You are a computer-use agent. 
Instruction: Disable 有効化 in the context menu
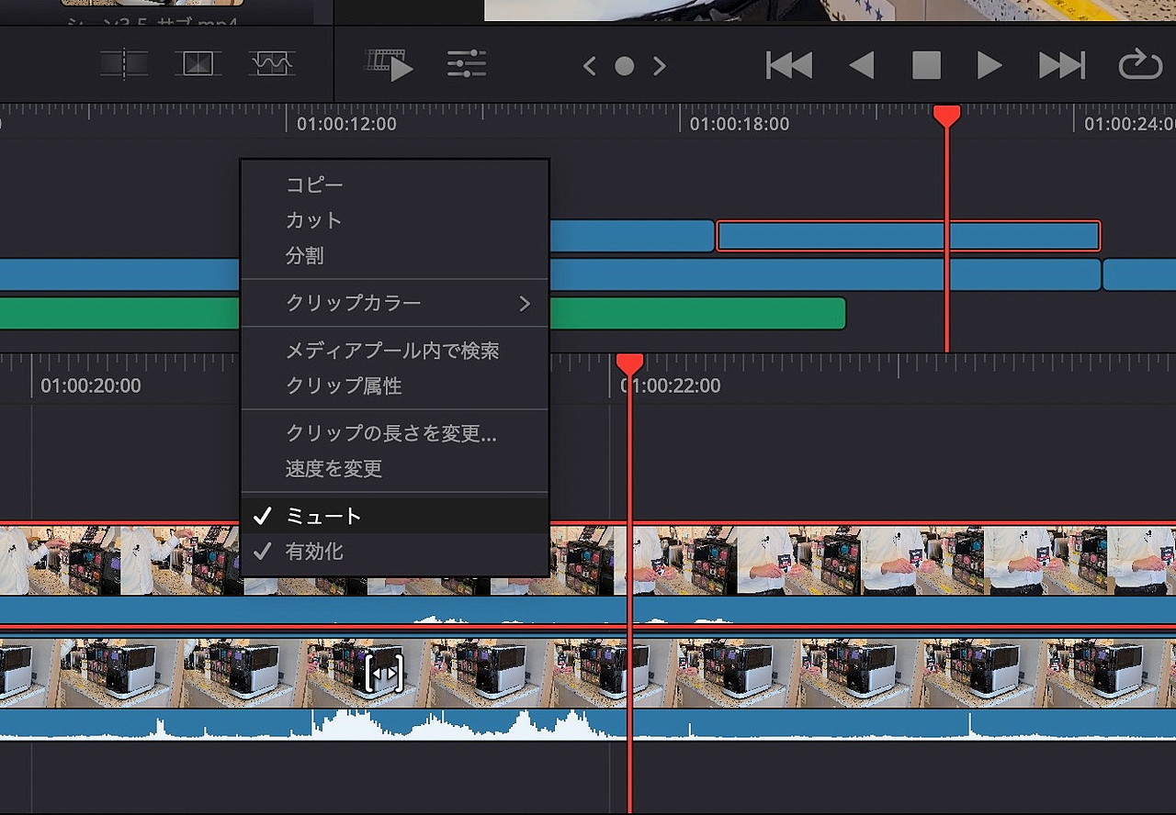click(x=322, y=551)
